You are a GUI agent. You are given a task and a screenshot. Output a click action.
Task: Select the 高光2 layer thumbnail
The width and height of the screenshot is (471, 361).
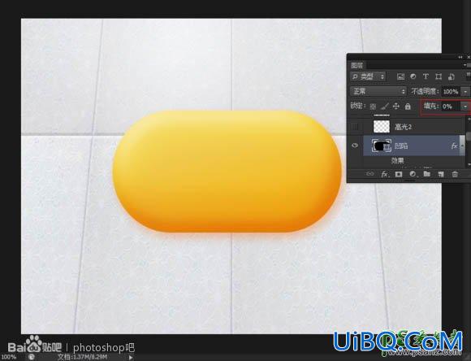pos(382,127)
